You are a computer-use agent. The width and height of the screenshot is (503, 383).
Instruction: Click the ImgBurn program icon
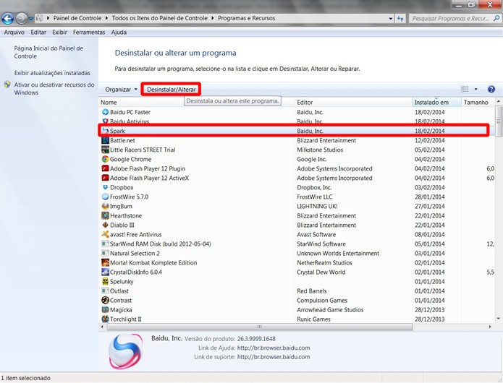(105, 206)
